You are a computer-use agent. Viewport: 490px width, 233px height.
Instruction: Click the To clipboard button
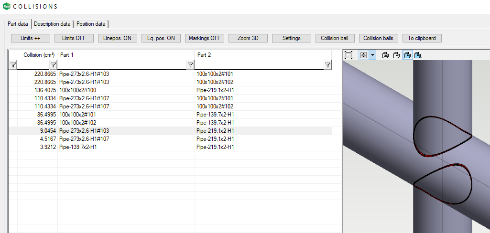coord(422,38)
